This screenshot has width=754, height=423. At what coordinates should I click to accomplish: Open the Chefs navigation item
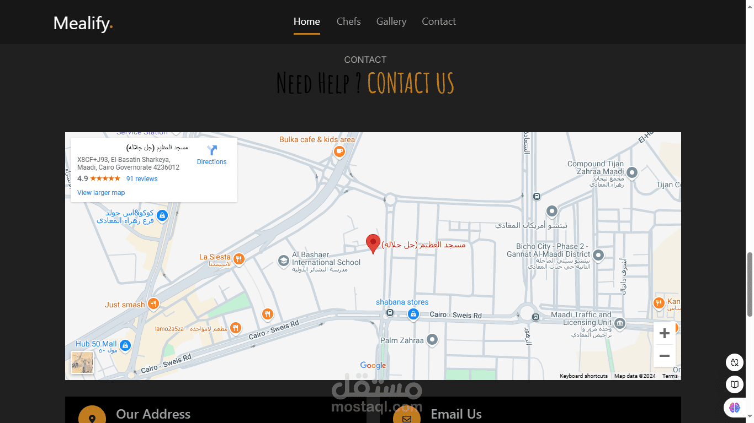click(349, 21)
